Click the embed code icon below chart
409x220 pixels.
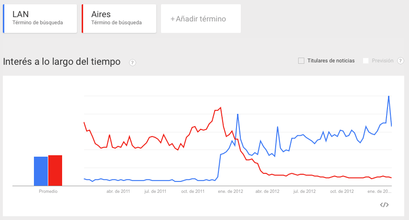(384, 205)
